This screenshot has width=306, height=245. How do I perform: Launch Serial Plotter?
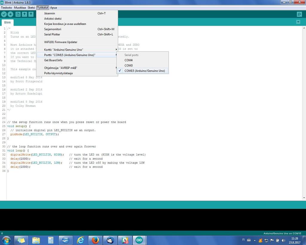(x=77, y=34)
